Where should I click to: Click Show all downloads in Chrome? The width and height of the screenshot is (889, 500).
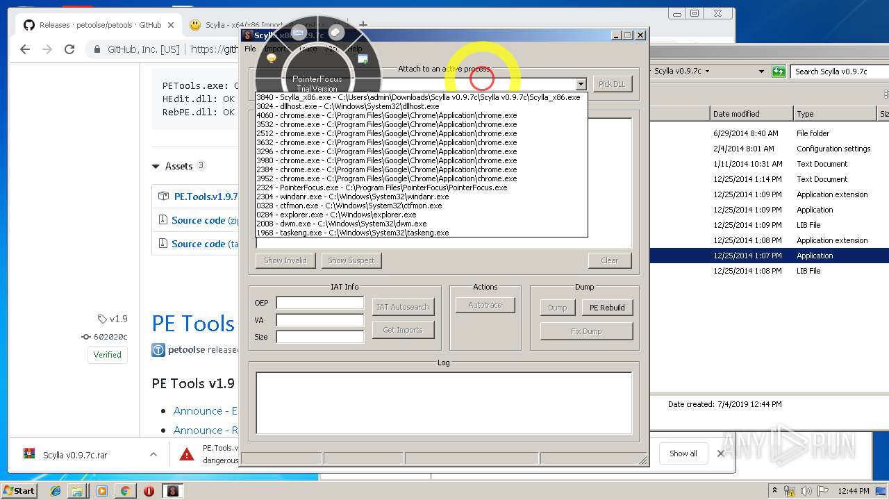coord(683,453)
